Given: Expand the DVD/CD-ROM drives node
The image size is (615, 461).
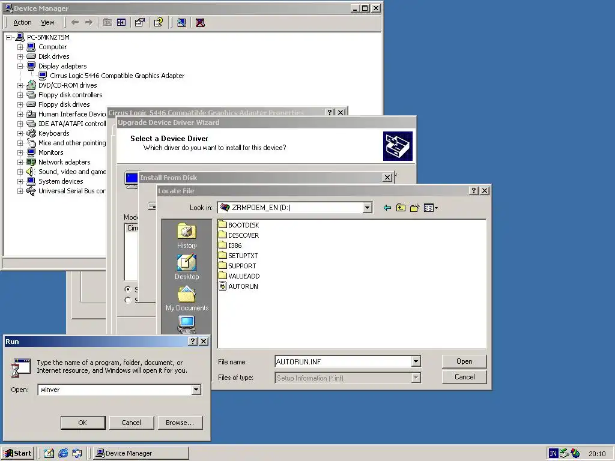Looking at the screenshot, I should pyautogui.click(x=20, y=85).
